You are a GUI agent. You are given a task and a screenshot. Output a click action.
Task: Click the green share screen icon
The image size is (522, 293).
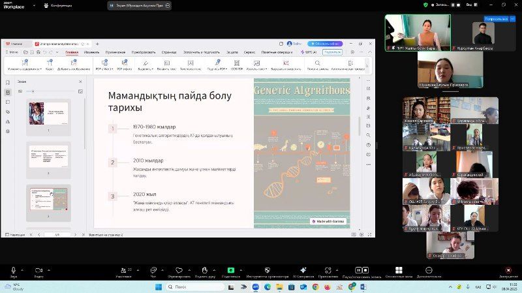pos(230,270)
